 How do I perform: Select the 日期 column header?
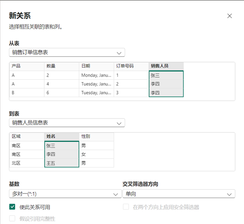coord(96,66)
